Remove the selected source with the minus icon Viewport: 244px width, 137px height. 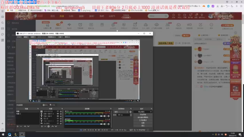[45, 126]
